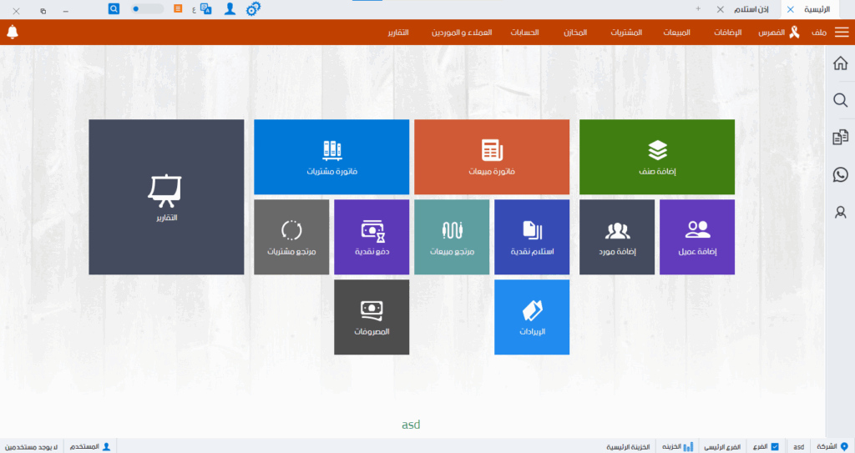
Task: Open the settings gear icon in title bar
Action: [253, 9]
